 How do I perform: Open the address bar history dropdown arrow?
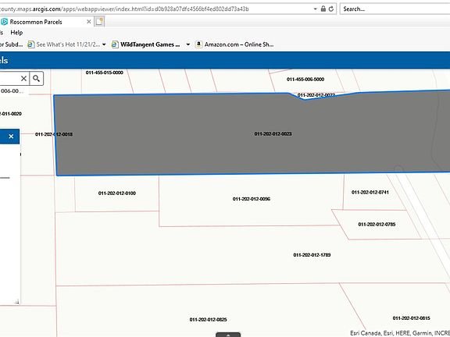315,9
